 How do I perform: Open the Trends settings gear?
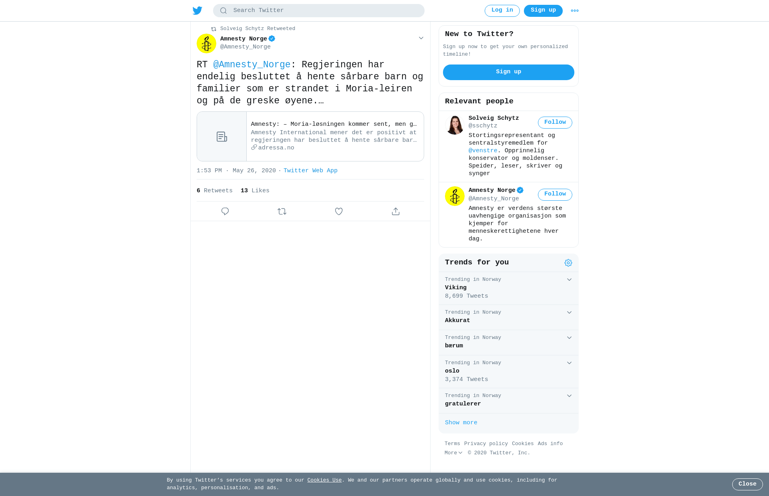(568, 263)
